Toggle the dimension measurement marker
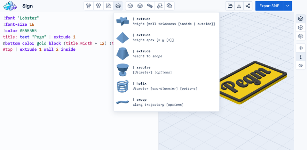 [x=301, y=57]
